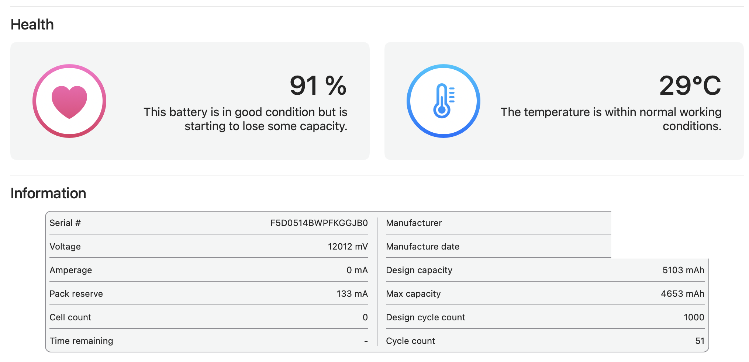Click the temperature normal conditions description

point(611,119)
